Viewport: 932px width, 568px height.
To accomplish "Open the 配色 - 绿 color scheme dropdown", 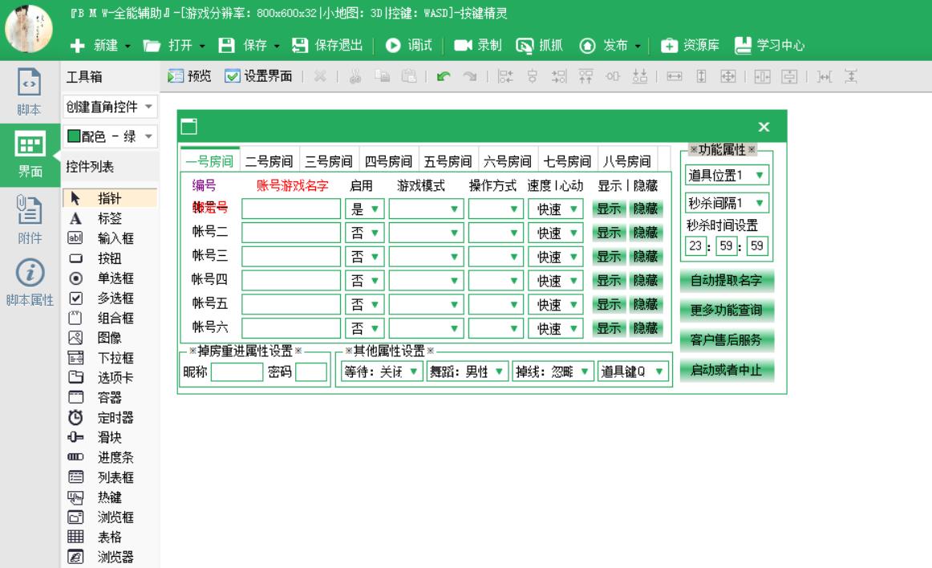I will click(150, 137).
